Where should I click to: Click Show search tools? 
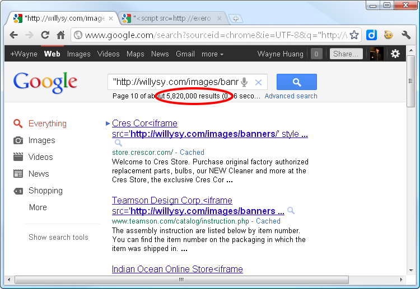(58, 237)
